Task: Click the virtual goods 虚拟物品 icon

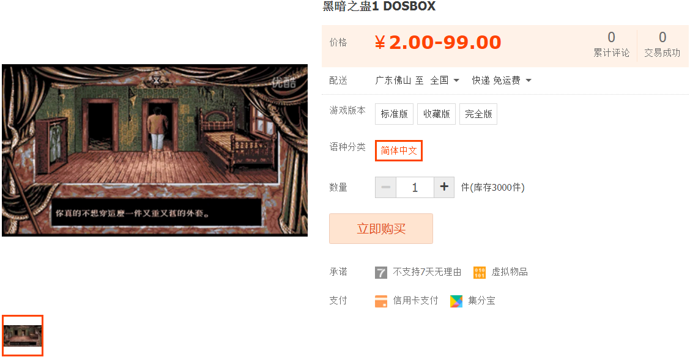Action: (479, 272)
